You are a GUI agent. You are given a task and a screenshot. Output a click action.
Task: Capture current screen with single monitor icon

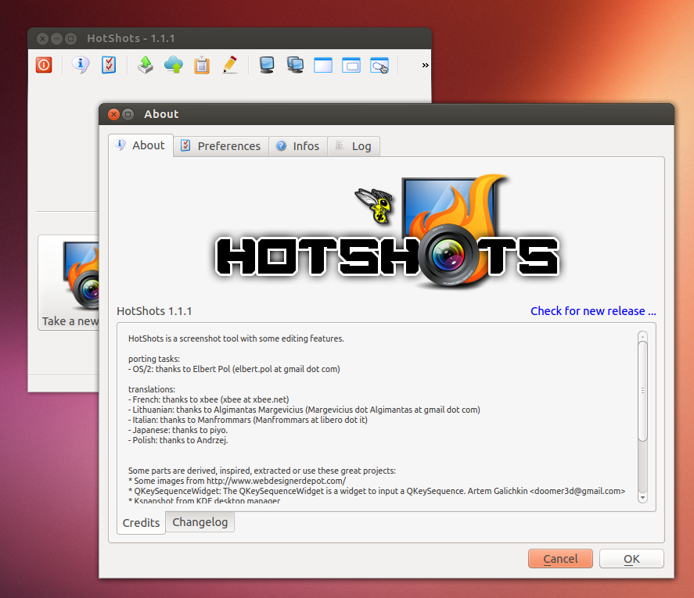[x=267, y=65]
